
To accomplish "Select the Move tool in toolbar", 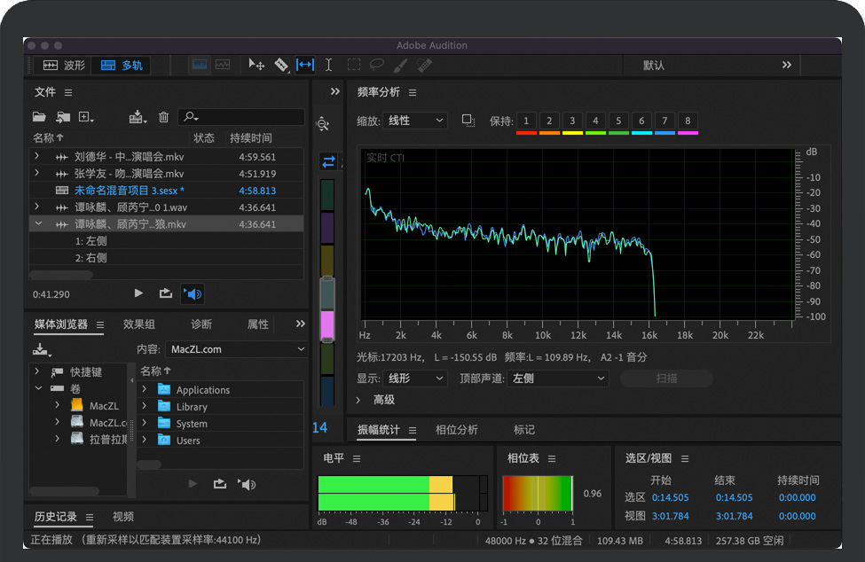I will coord(256,65).
